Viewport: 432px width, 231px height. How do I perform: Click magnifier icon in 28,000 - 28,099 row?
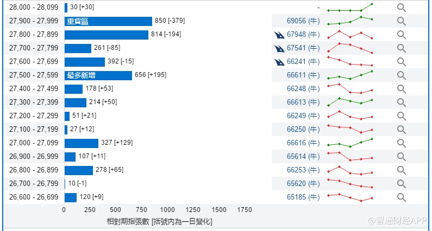tap(402, 8)
